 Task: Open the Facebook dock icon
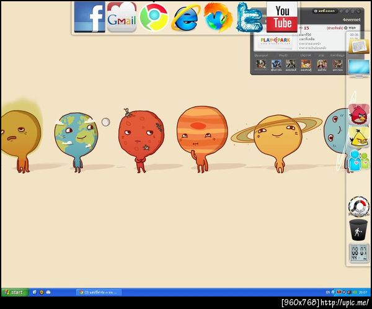point(90,17)
